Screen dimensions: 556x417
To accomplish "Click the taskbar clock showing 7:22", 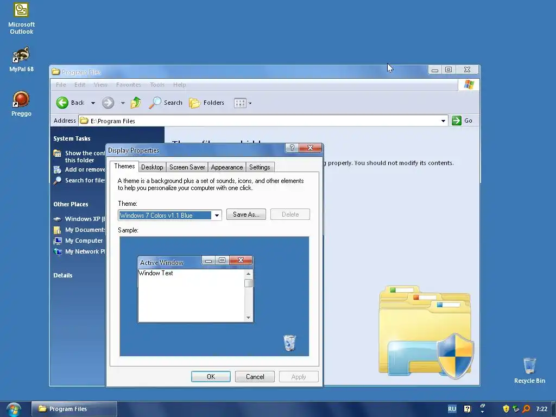I will [x=541, y=409].
